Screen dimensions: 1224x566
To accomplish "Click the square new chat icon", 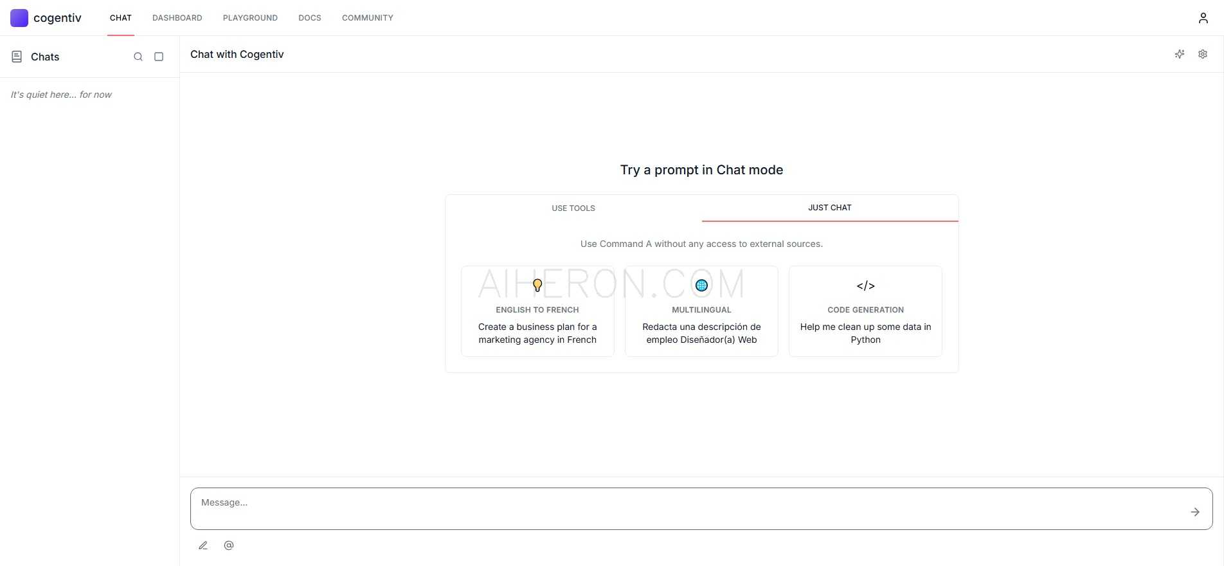I will coord(159,57).
